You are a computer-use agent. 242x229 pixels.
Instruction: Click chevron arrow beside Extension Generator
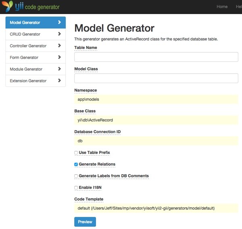(59, 81)
